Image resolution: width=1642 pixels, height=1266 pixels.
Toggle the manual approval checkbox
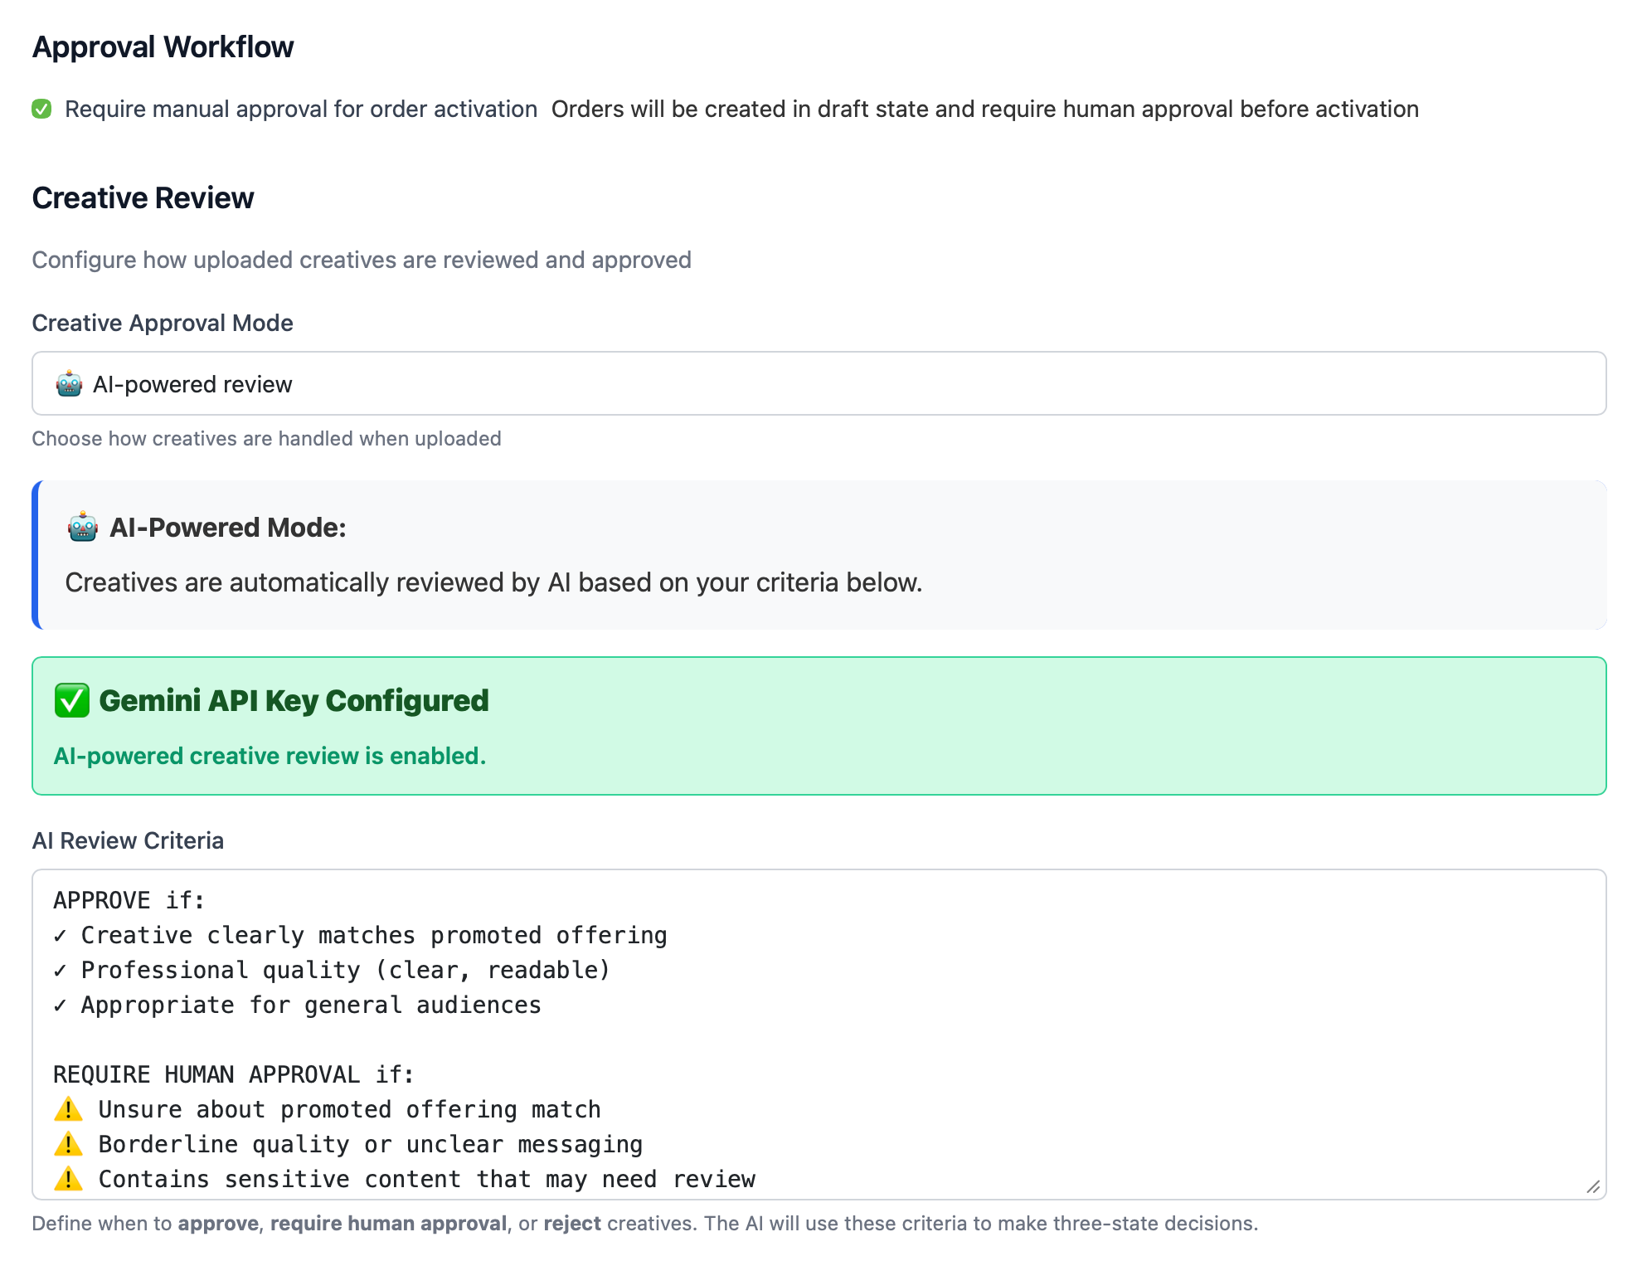(41, 109)
